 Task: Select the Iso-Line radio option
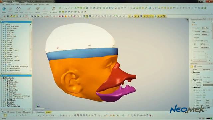tap(193, 38)
